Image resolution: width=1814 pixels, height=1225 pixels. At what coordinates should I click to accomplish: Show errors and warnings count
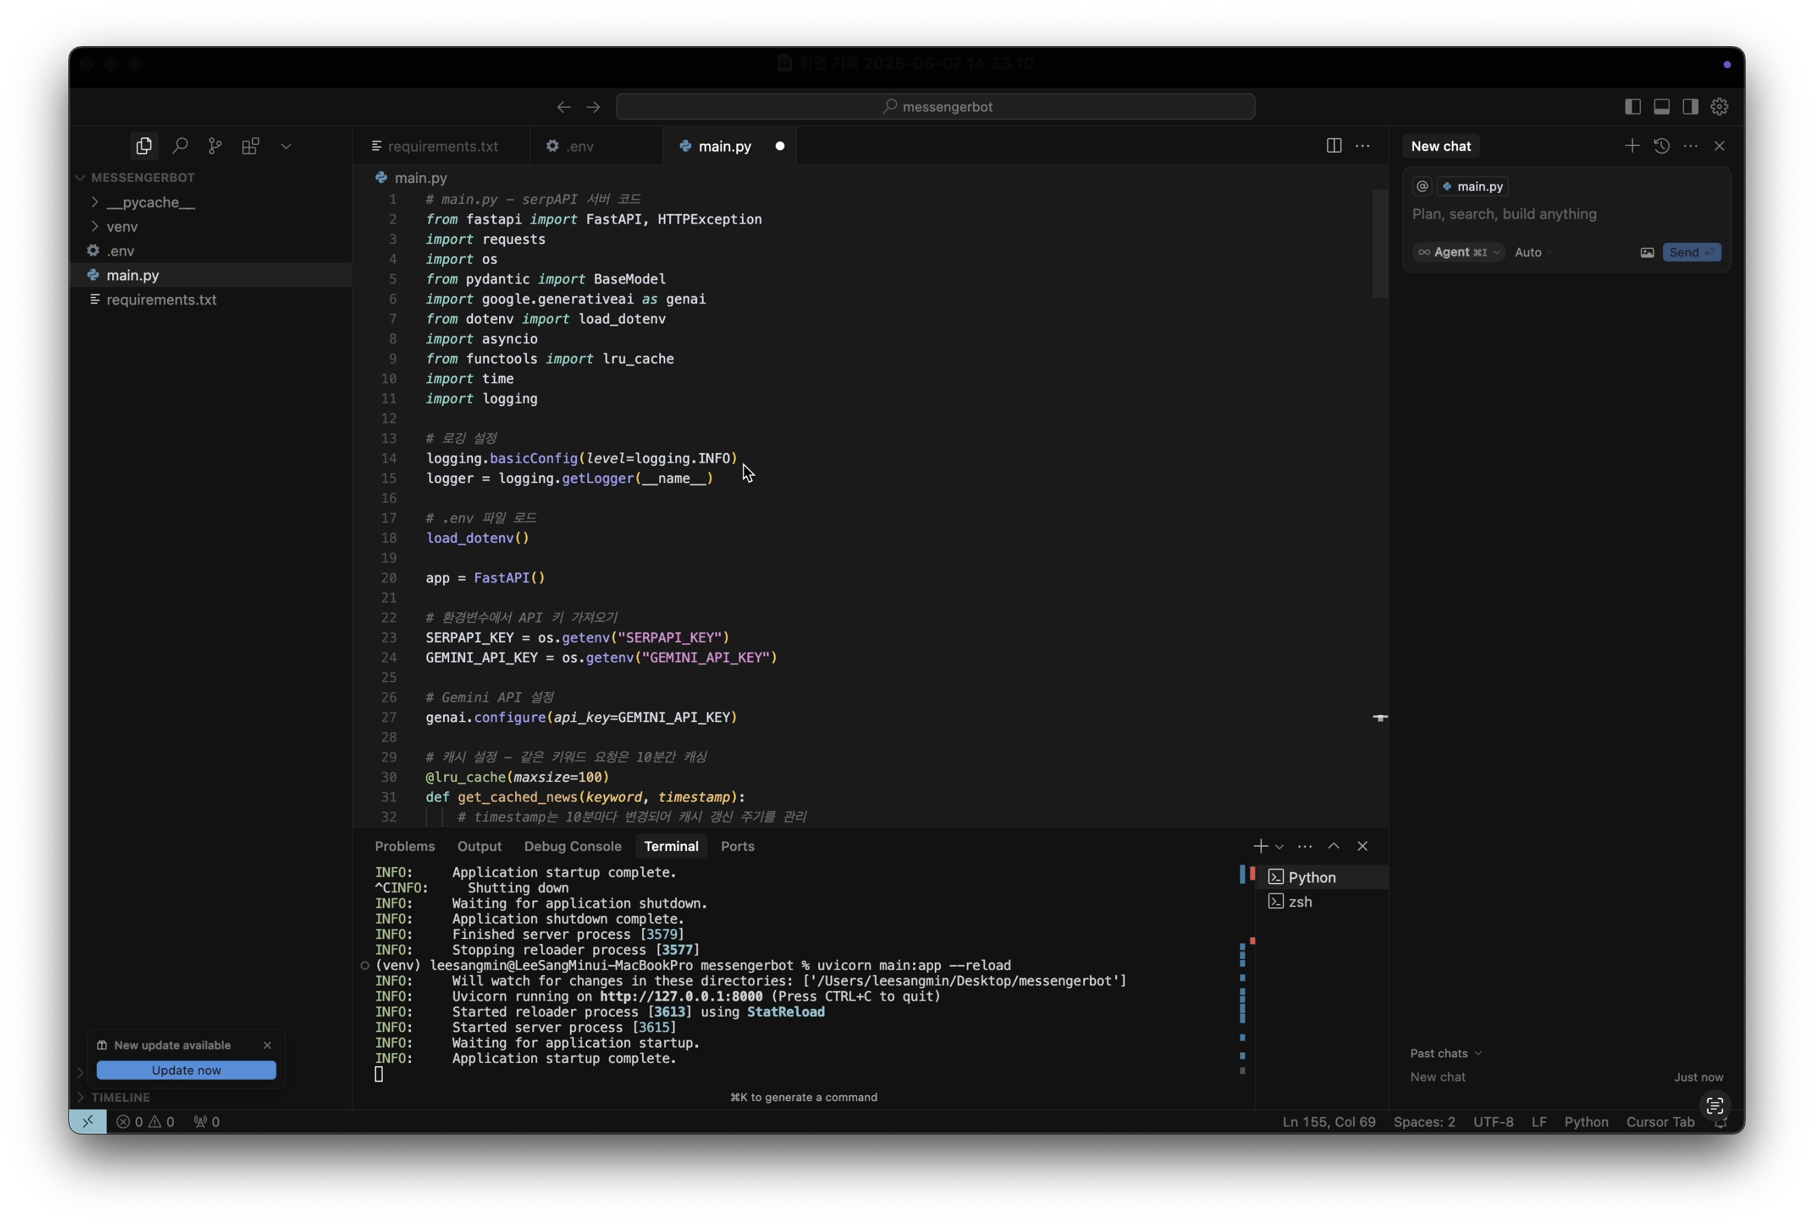pyautogui.click(x=145, y=1121)
